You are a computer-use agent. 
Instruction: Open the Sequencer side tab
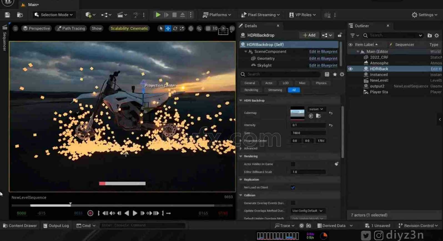click(4, 38)
